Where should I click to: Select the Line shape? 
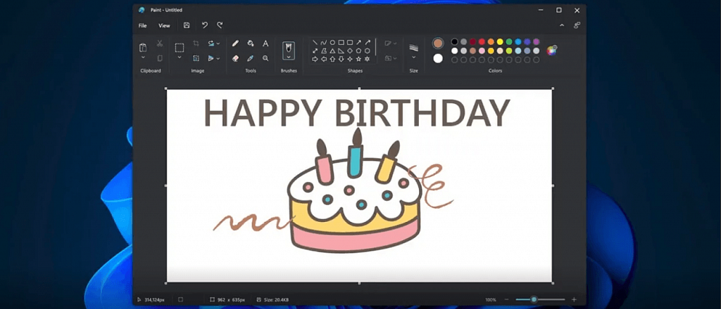[x=315, y=43]
